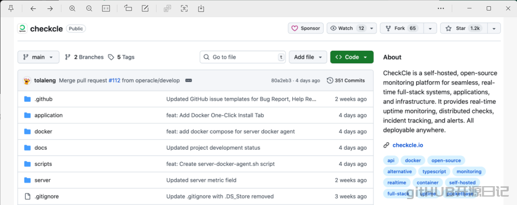Go back with the left arrow icon
The width and height of the screenshot is (517, 205).
tap(33, 8)
